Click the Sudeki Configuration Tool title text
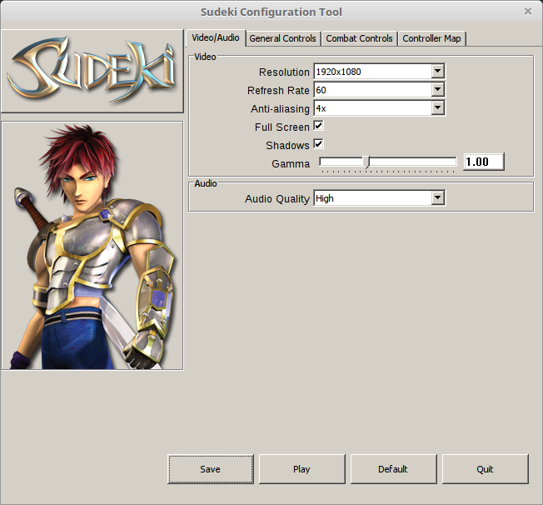Viewport: 543px width, 505px height. 271,12
